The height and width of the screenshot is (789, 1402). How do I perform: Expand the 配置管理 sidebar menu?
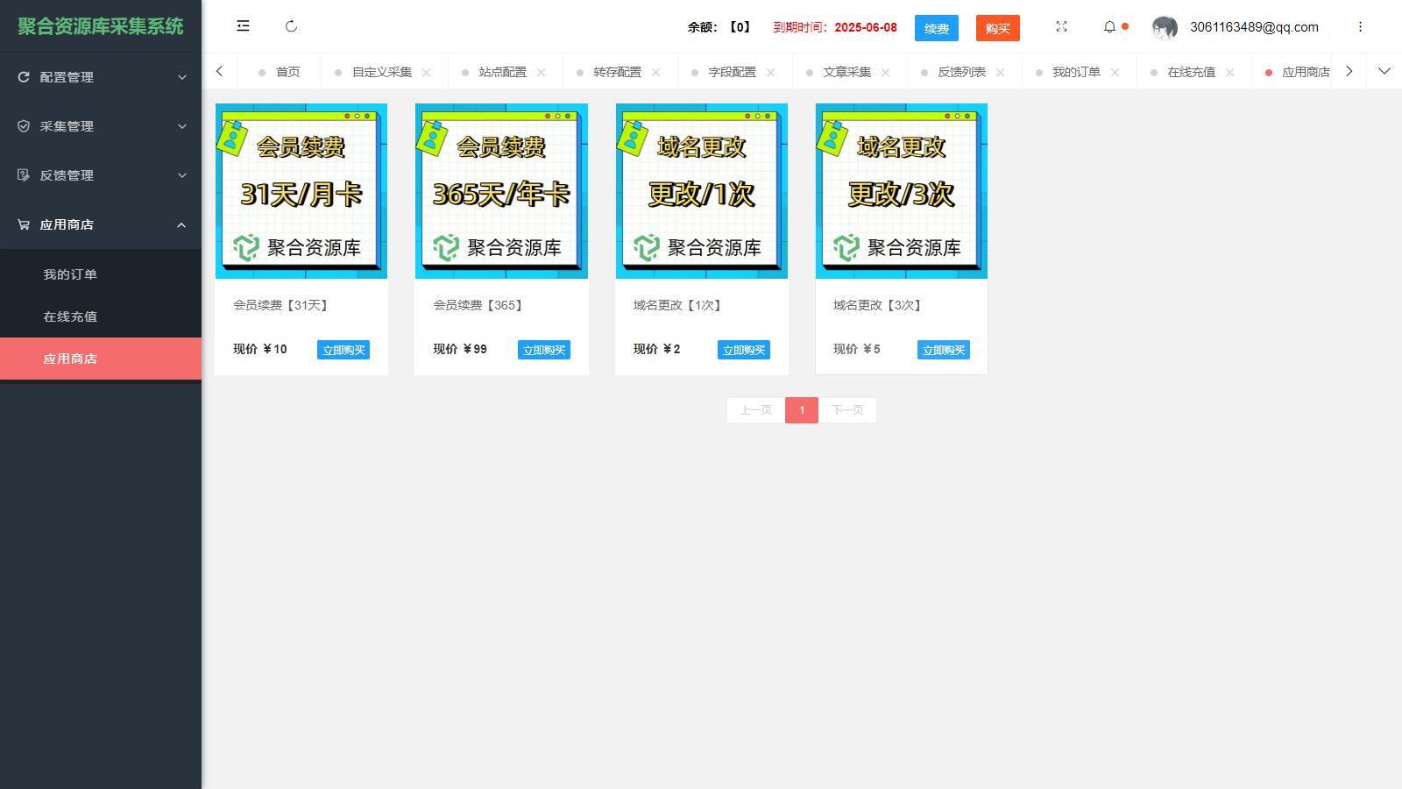coord(101,77)
